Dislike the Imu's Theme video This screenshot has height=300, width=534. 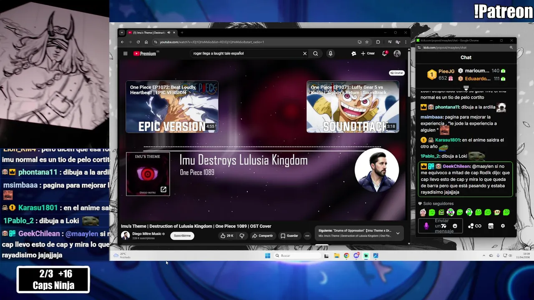[x=242, y=236]
